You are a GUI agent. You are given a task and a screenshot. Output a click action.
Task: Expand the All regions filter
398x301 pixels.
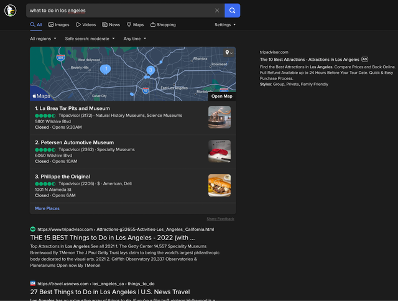43,39
